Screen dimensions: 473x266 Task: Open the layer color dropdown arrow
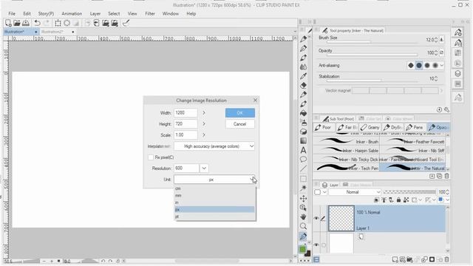[x=447, y=200]
